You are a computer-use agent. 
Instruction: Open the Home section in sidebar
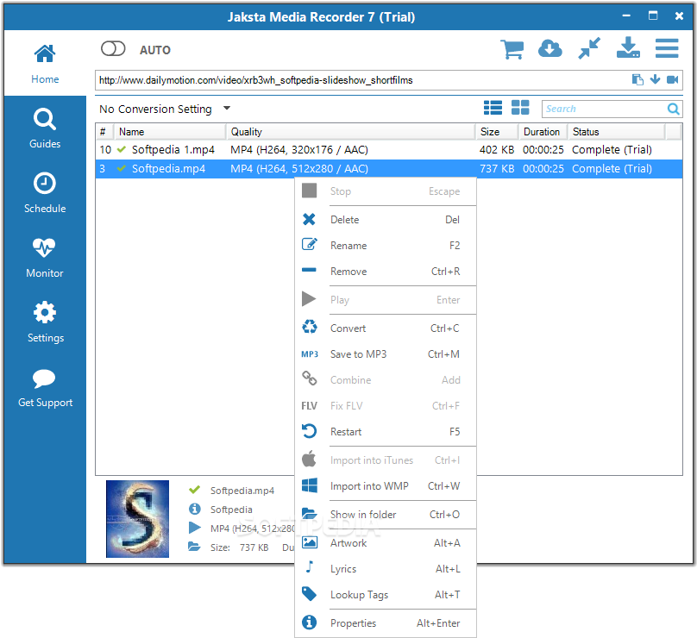click(x=45, y=64)
